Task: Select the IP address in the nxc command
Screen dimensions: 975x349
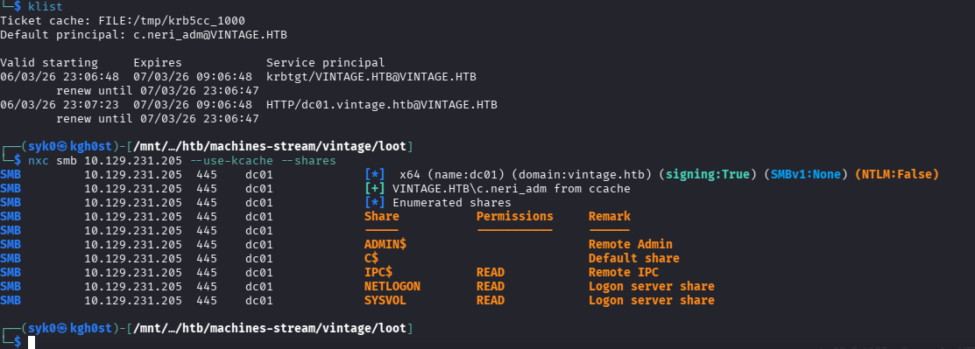Action: (x=133, y=161)
